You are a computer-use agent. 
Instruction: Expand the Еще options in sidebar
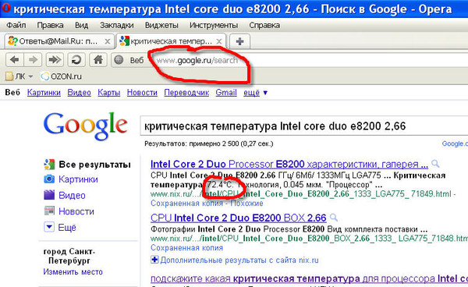coord(60,227)
